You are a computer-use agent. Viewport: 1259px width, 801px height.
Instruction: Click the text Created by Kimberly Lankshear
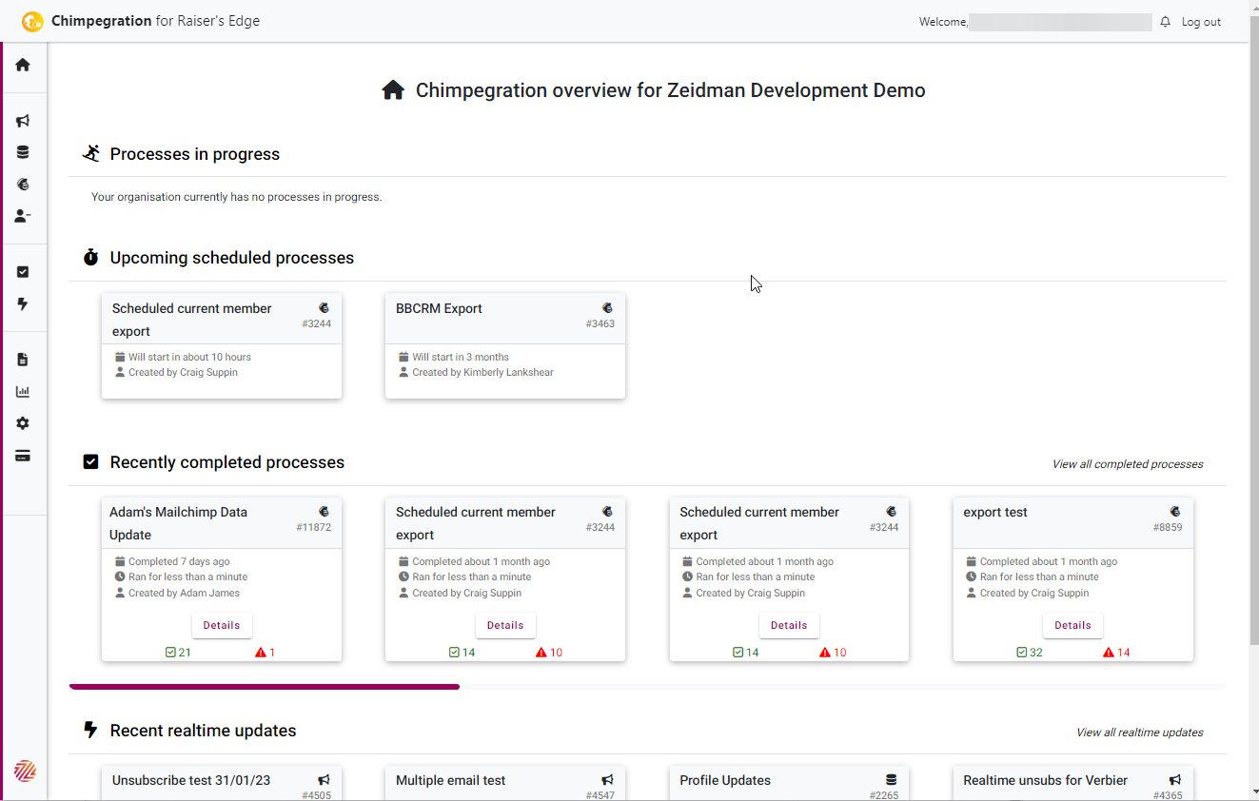[x=482, y=373]
